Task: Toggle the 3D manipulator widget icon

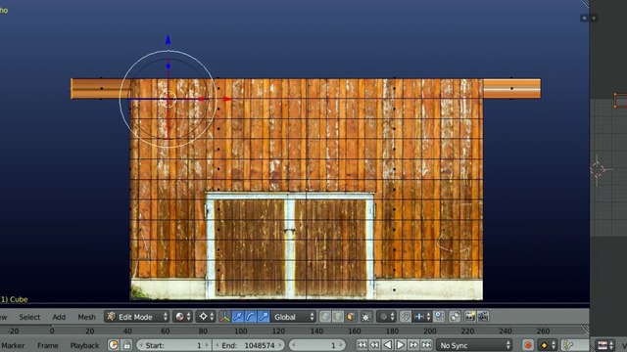Action: 224,317
